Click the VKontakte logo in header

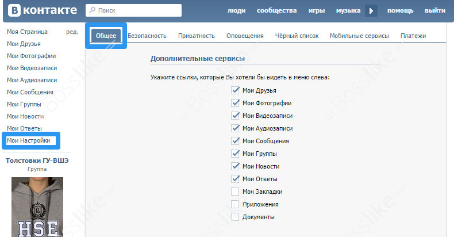tap(43, 10)
